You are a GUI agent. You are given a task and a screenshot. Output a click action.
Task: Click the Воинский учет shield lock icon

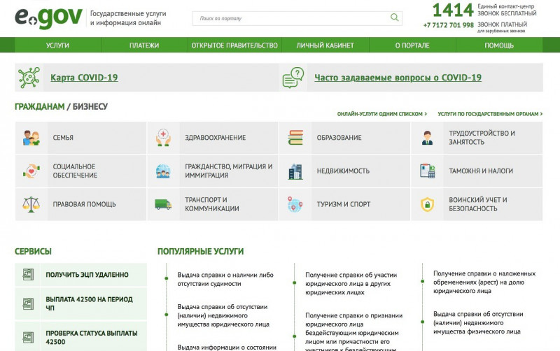(x=427, y=204)
